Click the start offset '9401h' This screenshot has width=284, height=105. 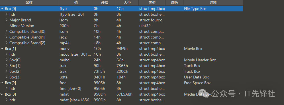tap(99, 77)
